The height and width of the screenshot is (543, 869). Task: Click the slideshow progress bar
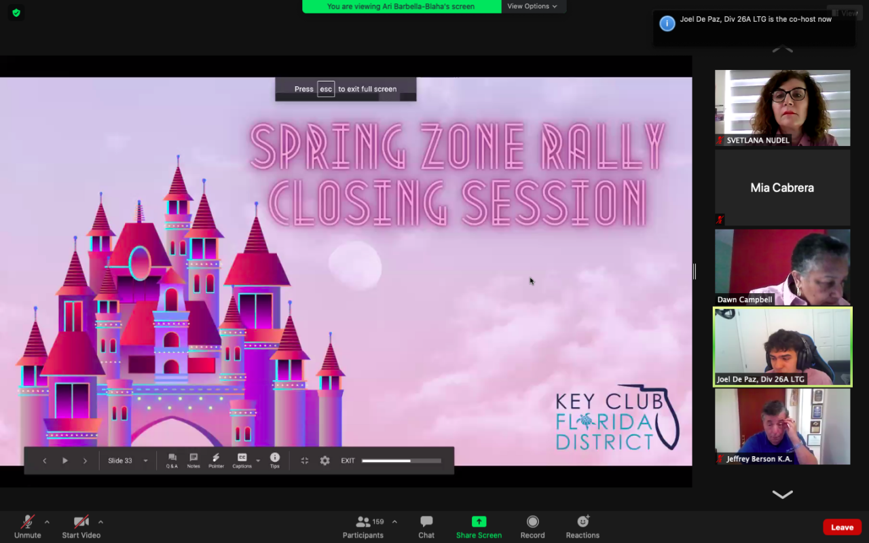pos(401,461)
